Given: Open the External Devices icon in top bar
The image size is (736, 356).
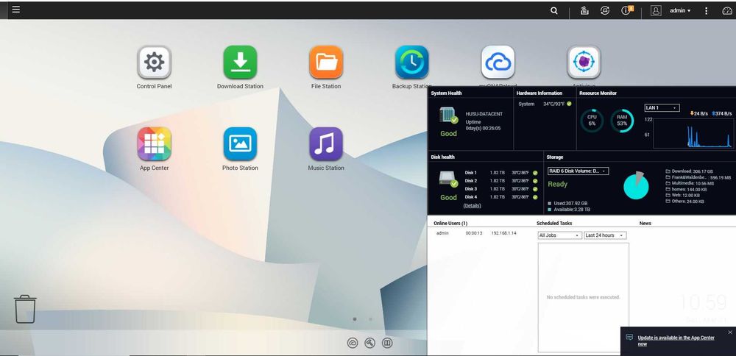Looking at the screenshot, I should [x=605, y=10].
